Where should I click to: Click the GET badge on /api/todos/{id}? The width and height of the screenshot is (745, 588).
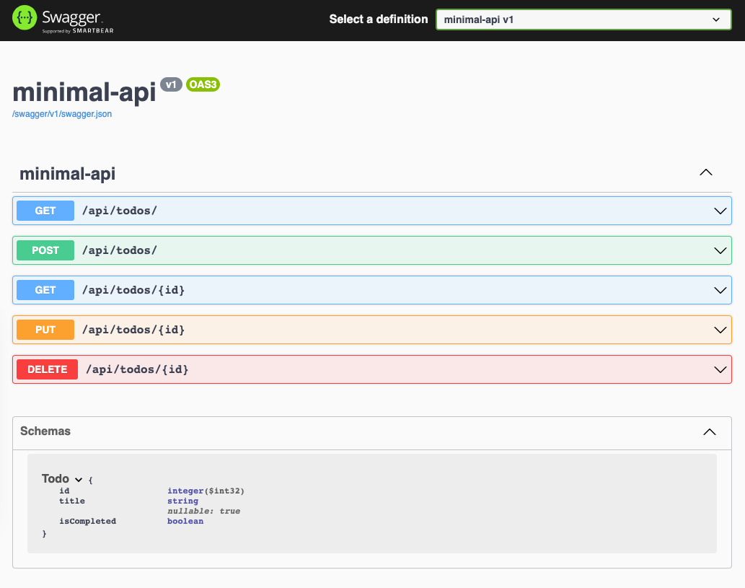point(45,290)
